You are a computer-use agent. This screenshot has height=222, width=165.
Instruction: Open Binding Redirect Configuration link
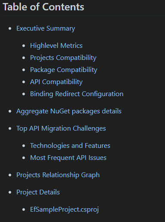[76, 94]
